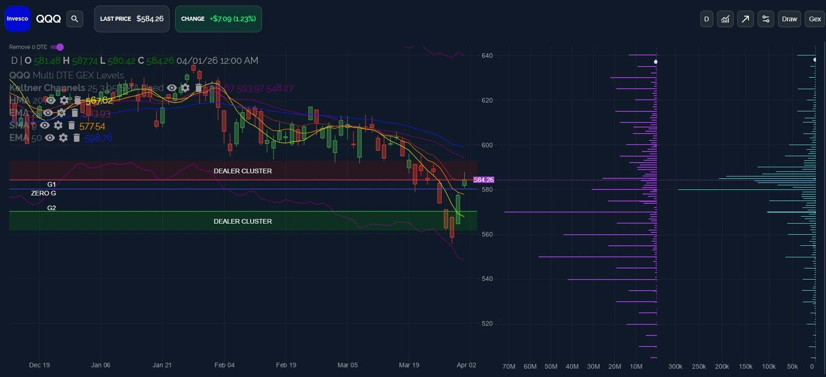The height and width of the screenshot is (377, 826).
Task: Delete the EMA 50 indicator
Action: click(77, 138)
